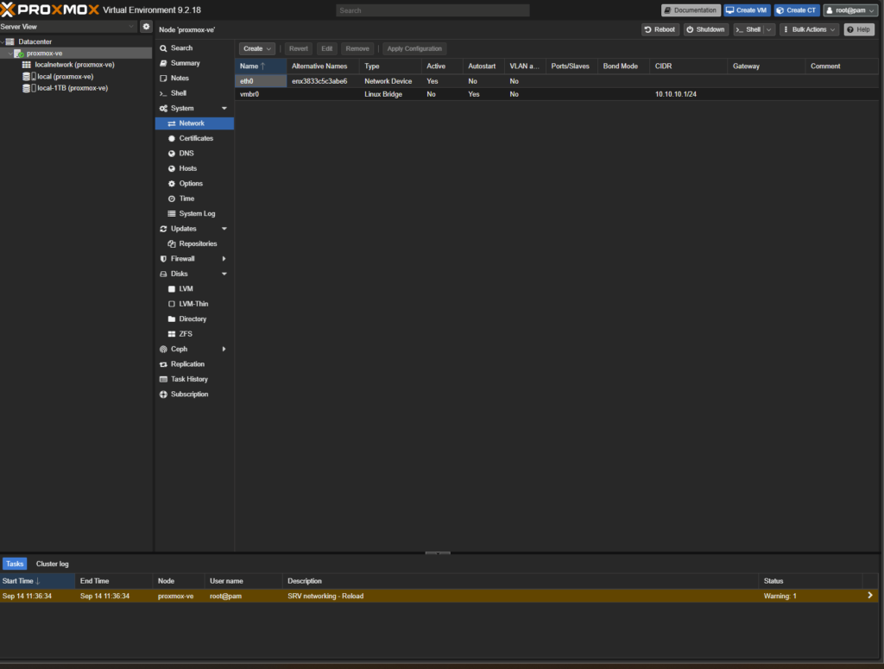Select Datacenter in the resource tree
The image size is (884, 669).
click(x=35, y=41)
